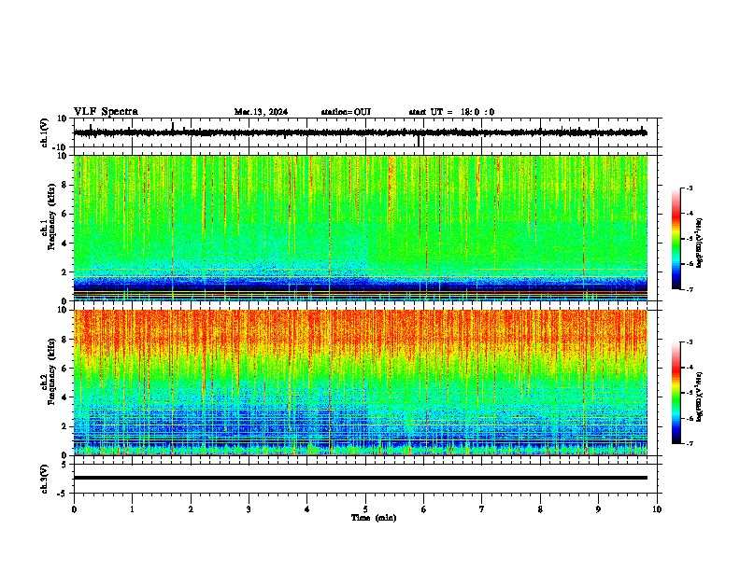The width and height of the screenshot is (740, 571).
Task: Click the "4" kHz tick of ch.1 spectrogram
Action: (64, 244)
